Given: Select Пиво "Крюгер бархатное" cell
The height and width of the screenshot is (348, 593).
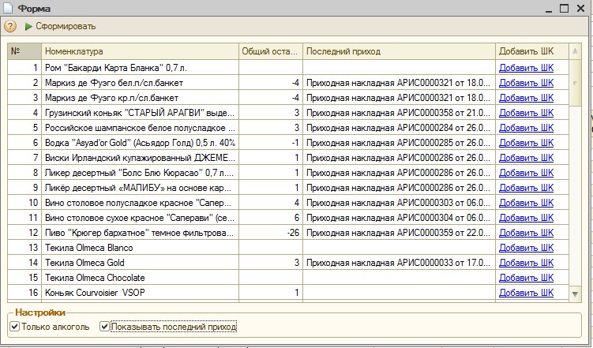Looking at the screenshot, I should [x=140, y=233].
